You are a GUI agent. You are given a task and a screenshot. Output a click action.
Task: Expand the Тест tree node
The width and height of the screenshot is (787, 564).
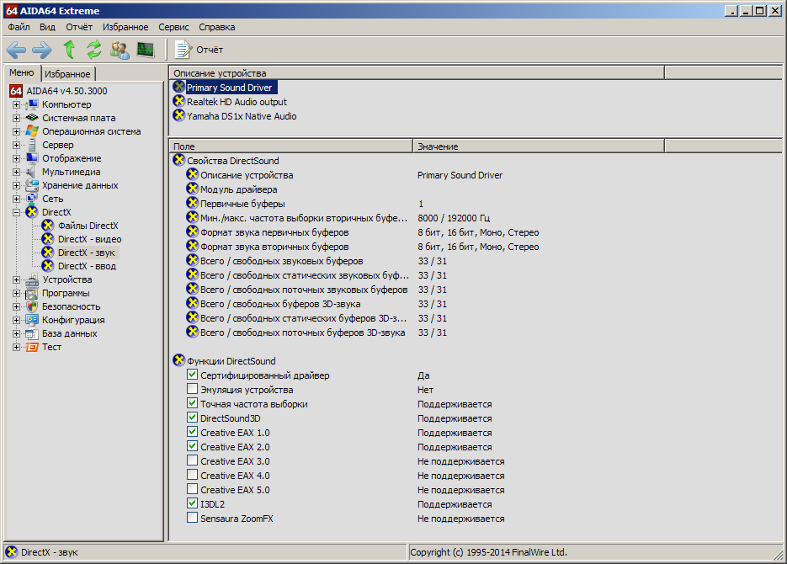[17, 347]
